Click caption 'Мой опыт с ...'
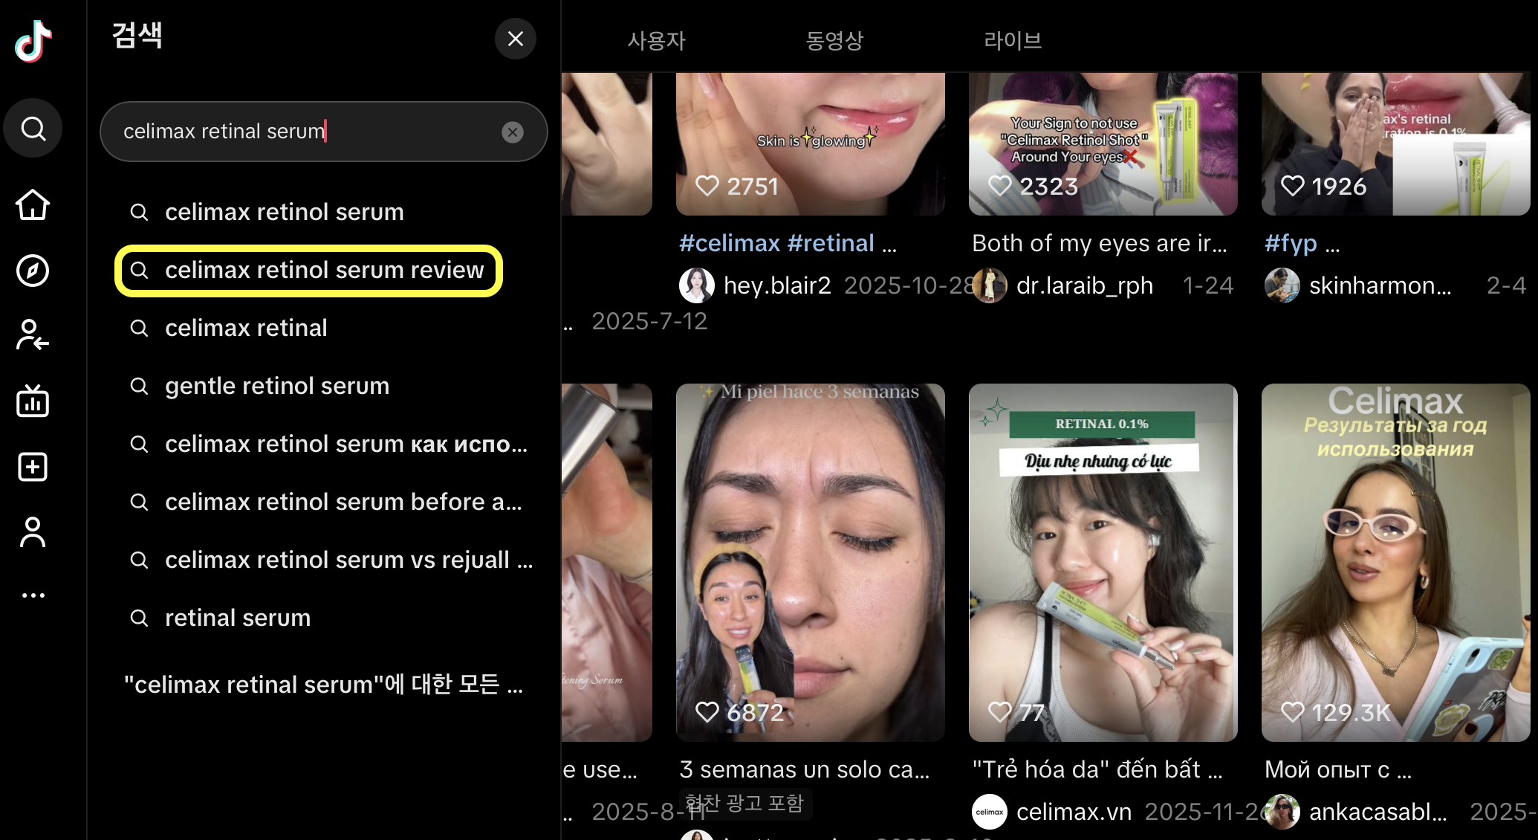The width and height of the screenshot is (1538, 840). [x=1338, y=769]
